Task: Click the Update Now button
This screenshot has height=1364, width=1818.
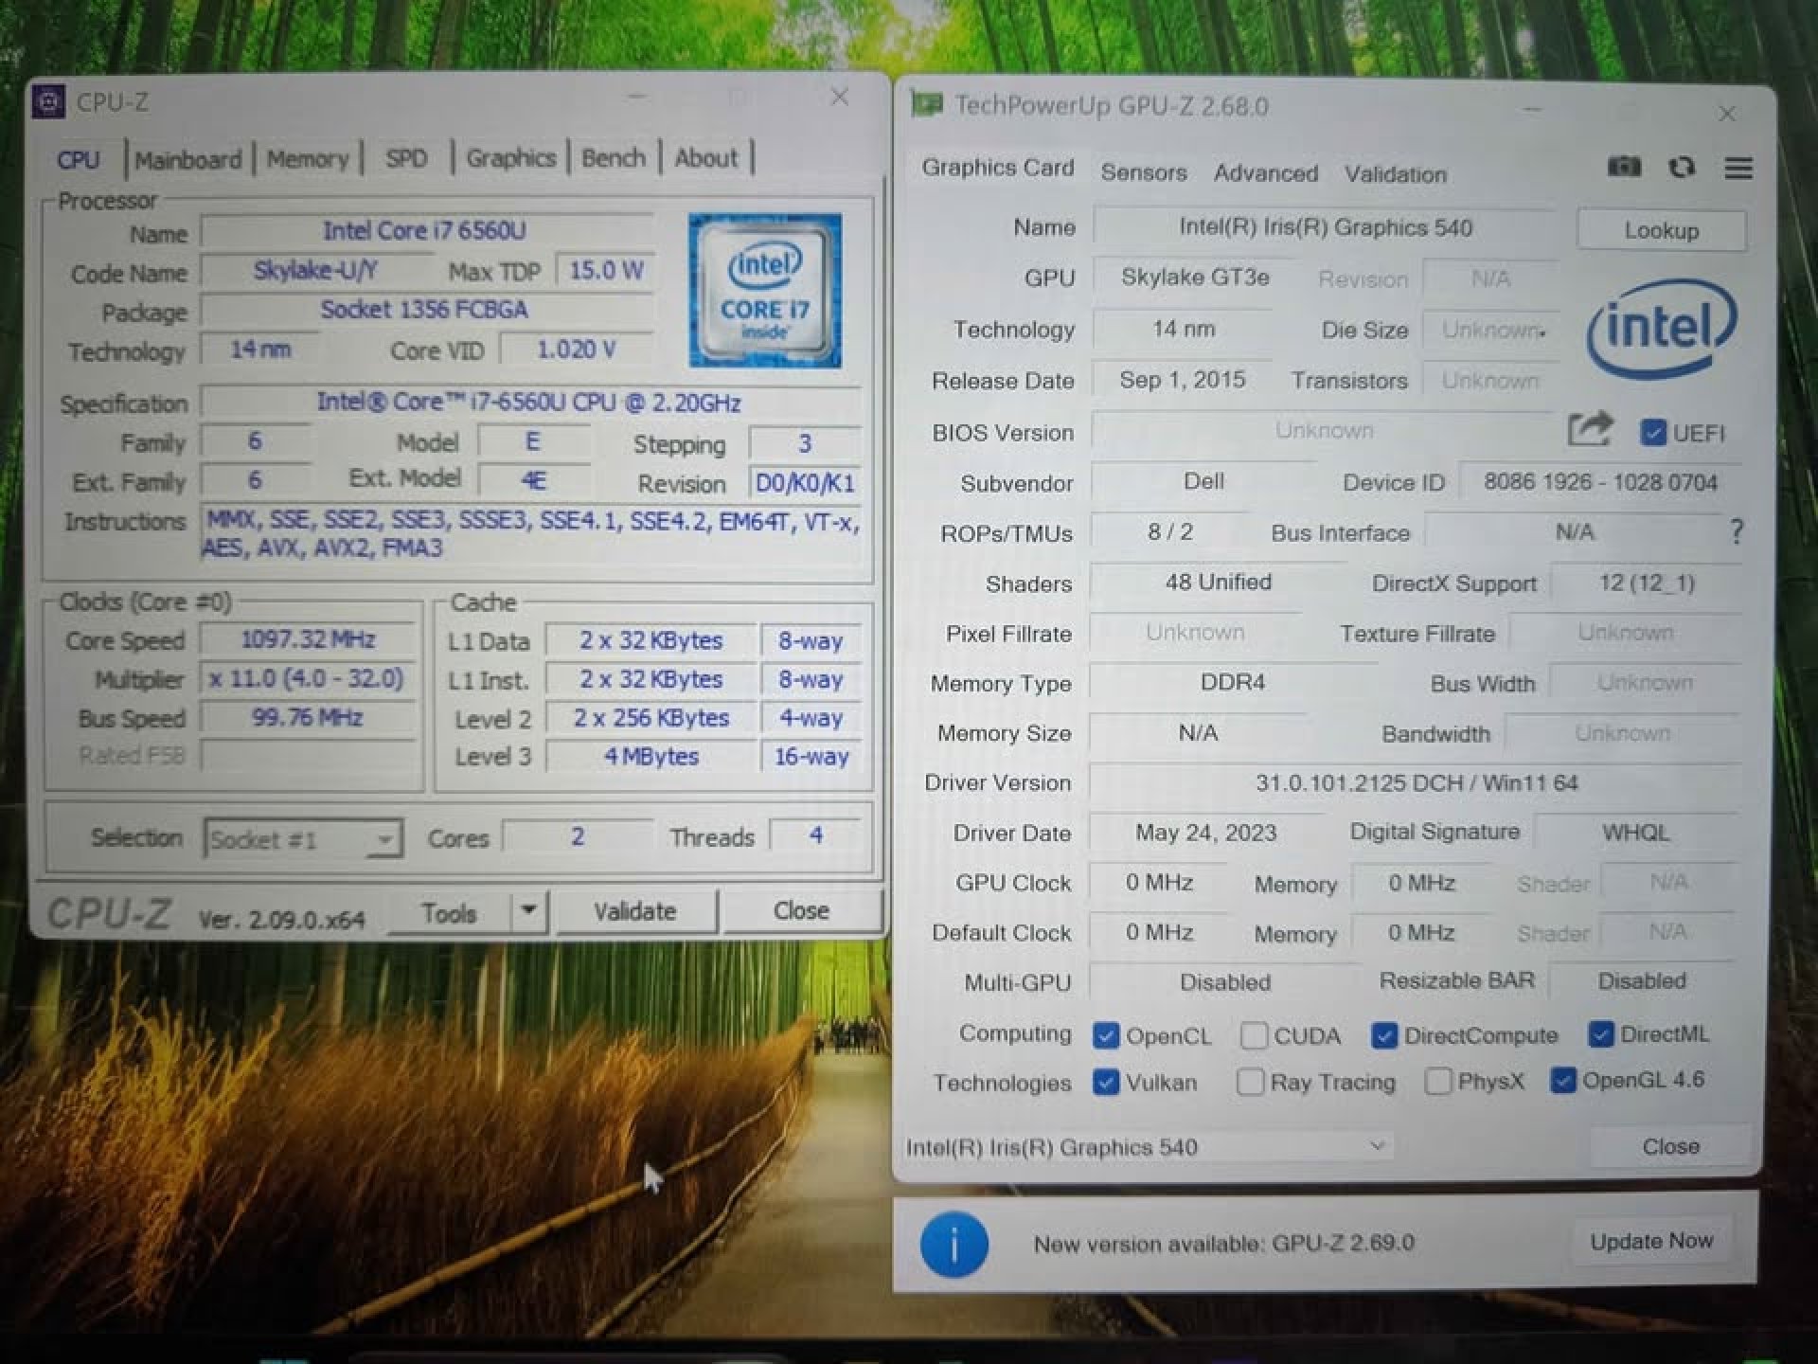Action: tap(1651, 1241)
